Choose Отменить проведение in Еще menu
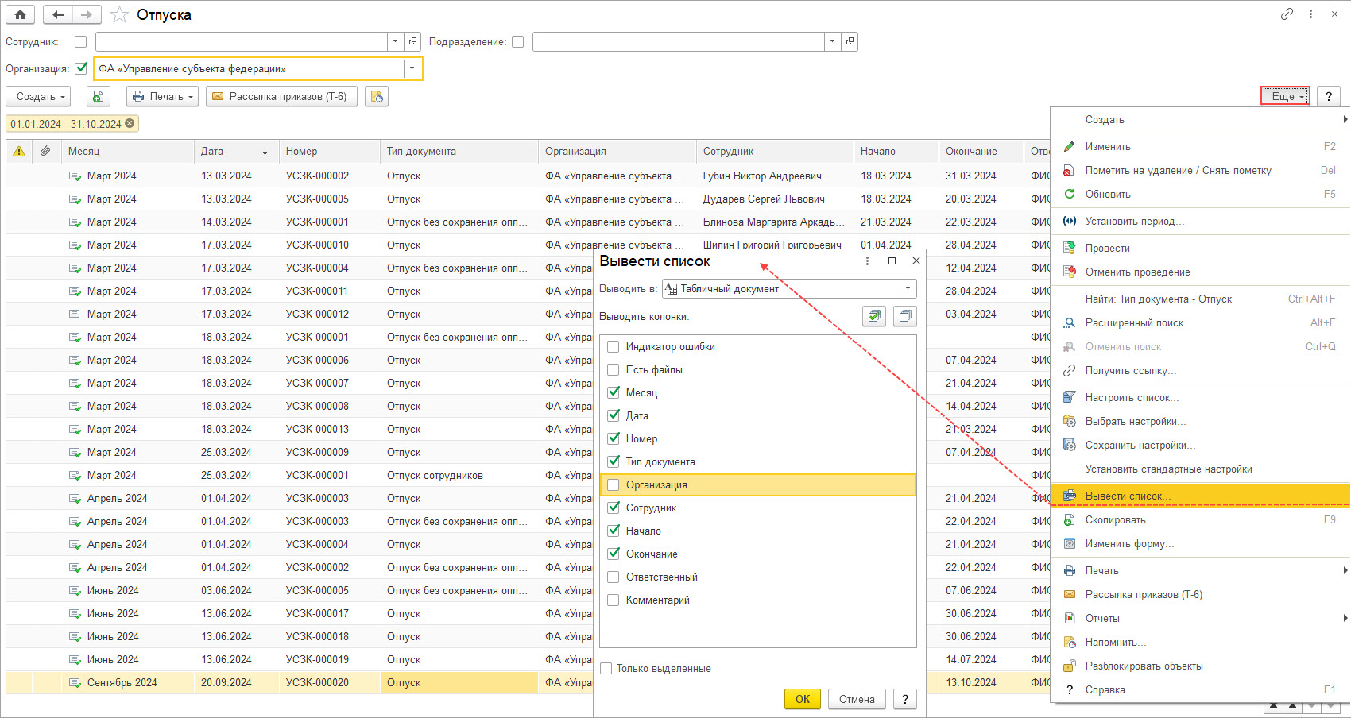This screenshot has height=718, width=1351. [x=1200, y=272]
